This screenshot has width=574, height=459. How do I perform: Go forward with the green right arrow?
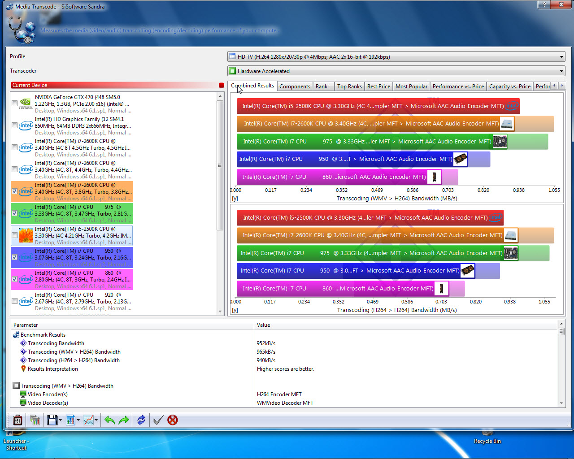tap(124, 420)
